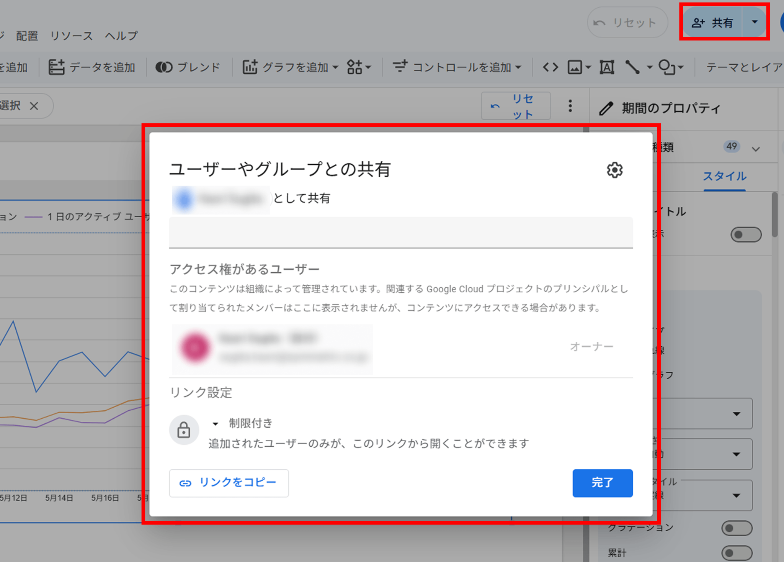
Task: Toggle the title display switch
Action: (746, 234)
